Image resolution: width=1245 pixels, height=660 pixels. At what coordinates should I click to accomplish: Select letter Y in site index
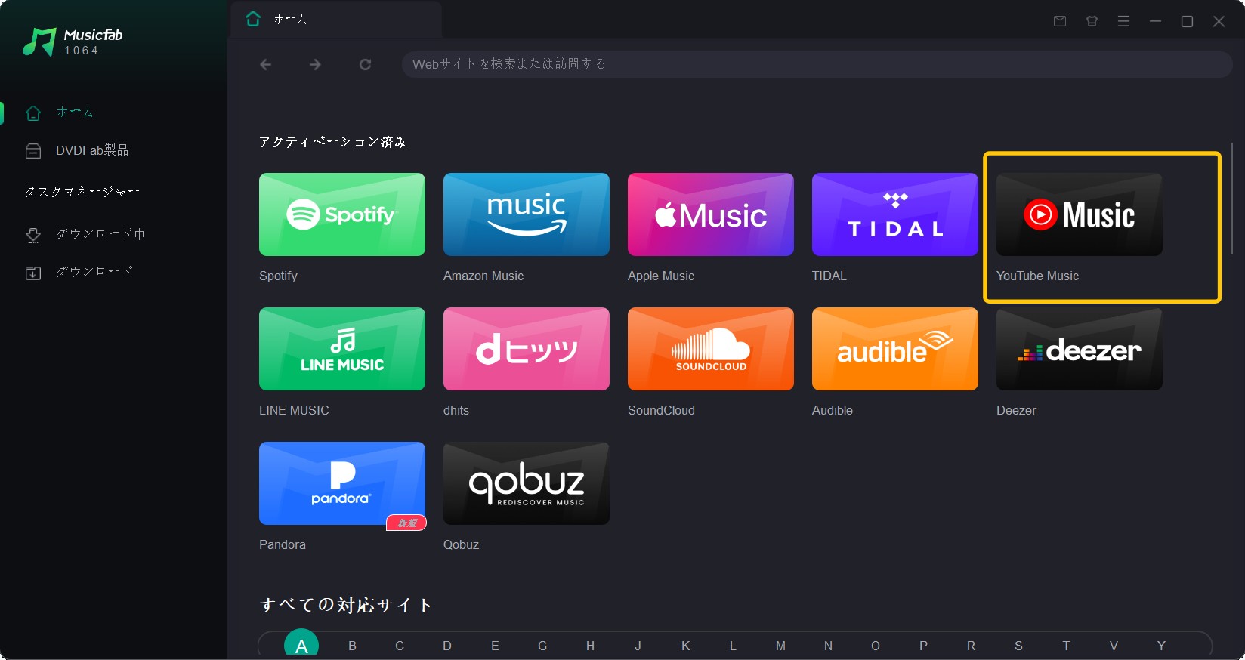(x=1161, y=646)
